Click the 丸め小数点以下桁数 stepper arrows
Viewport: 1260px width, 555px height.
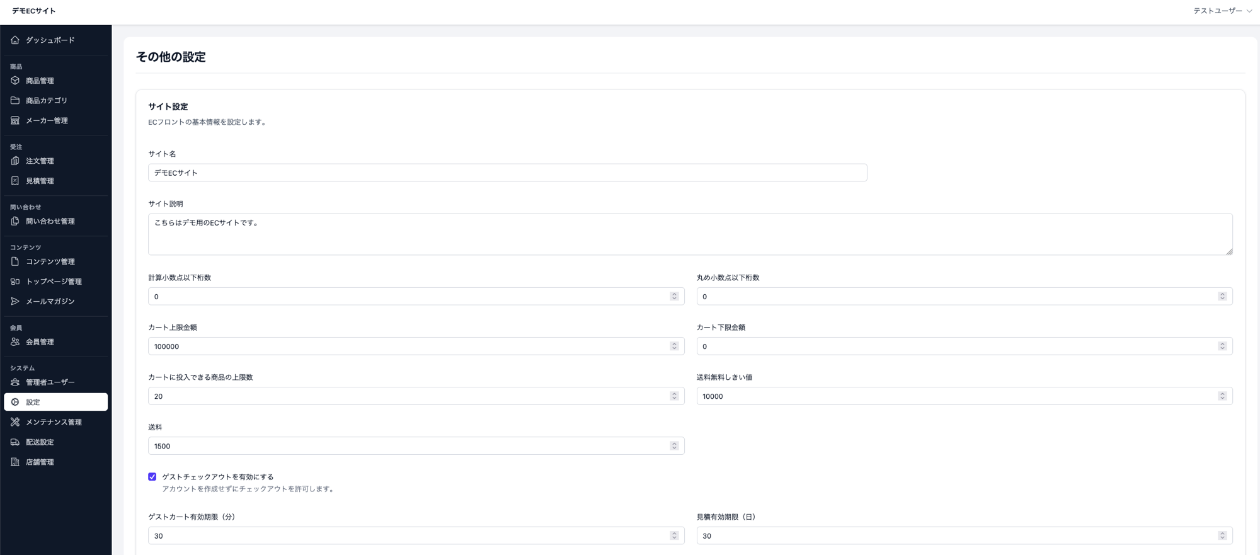[1222, 296]
